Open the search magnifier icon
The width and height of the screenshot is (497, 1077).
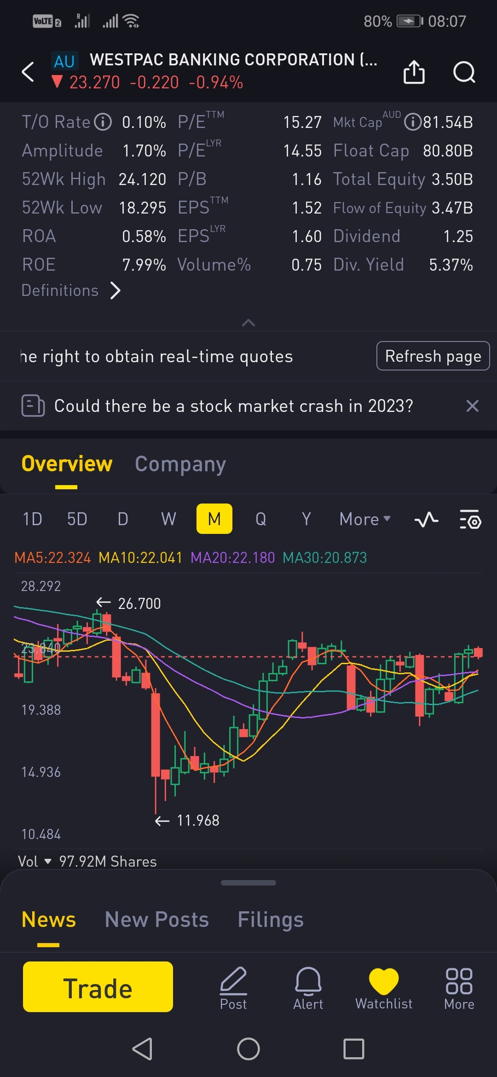(464, 72)
